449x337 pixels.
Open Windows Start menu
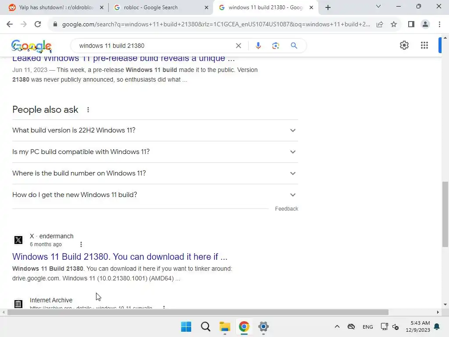pyautogui.click(x=186, y=326)
